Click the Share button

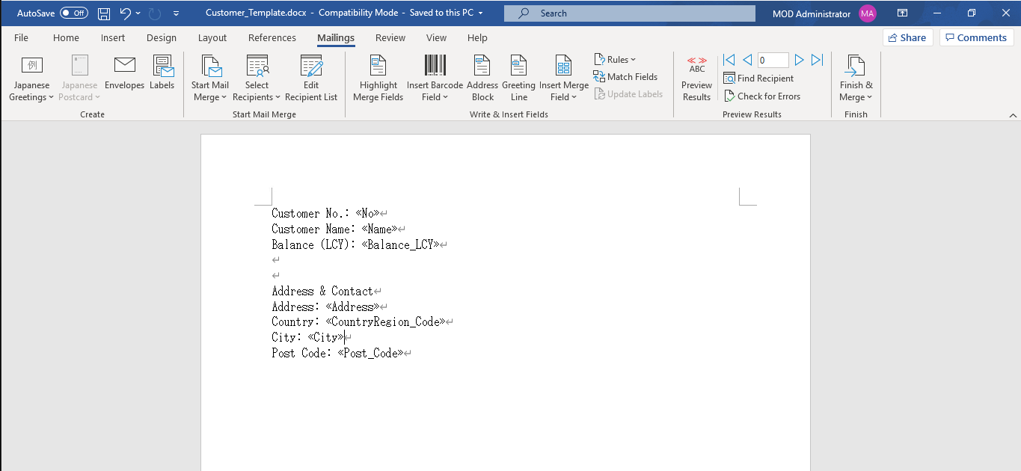click(907, 37)
